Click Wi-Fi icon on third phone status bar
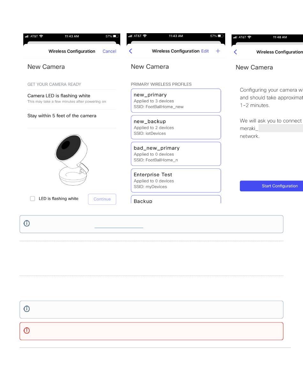303x392 pixels. coord(249,37)
